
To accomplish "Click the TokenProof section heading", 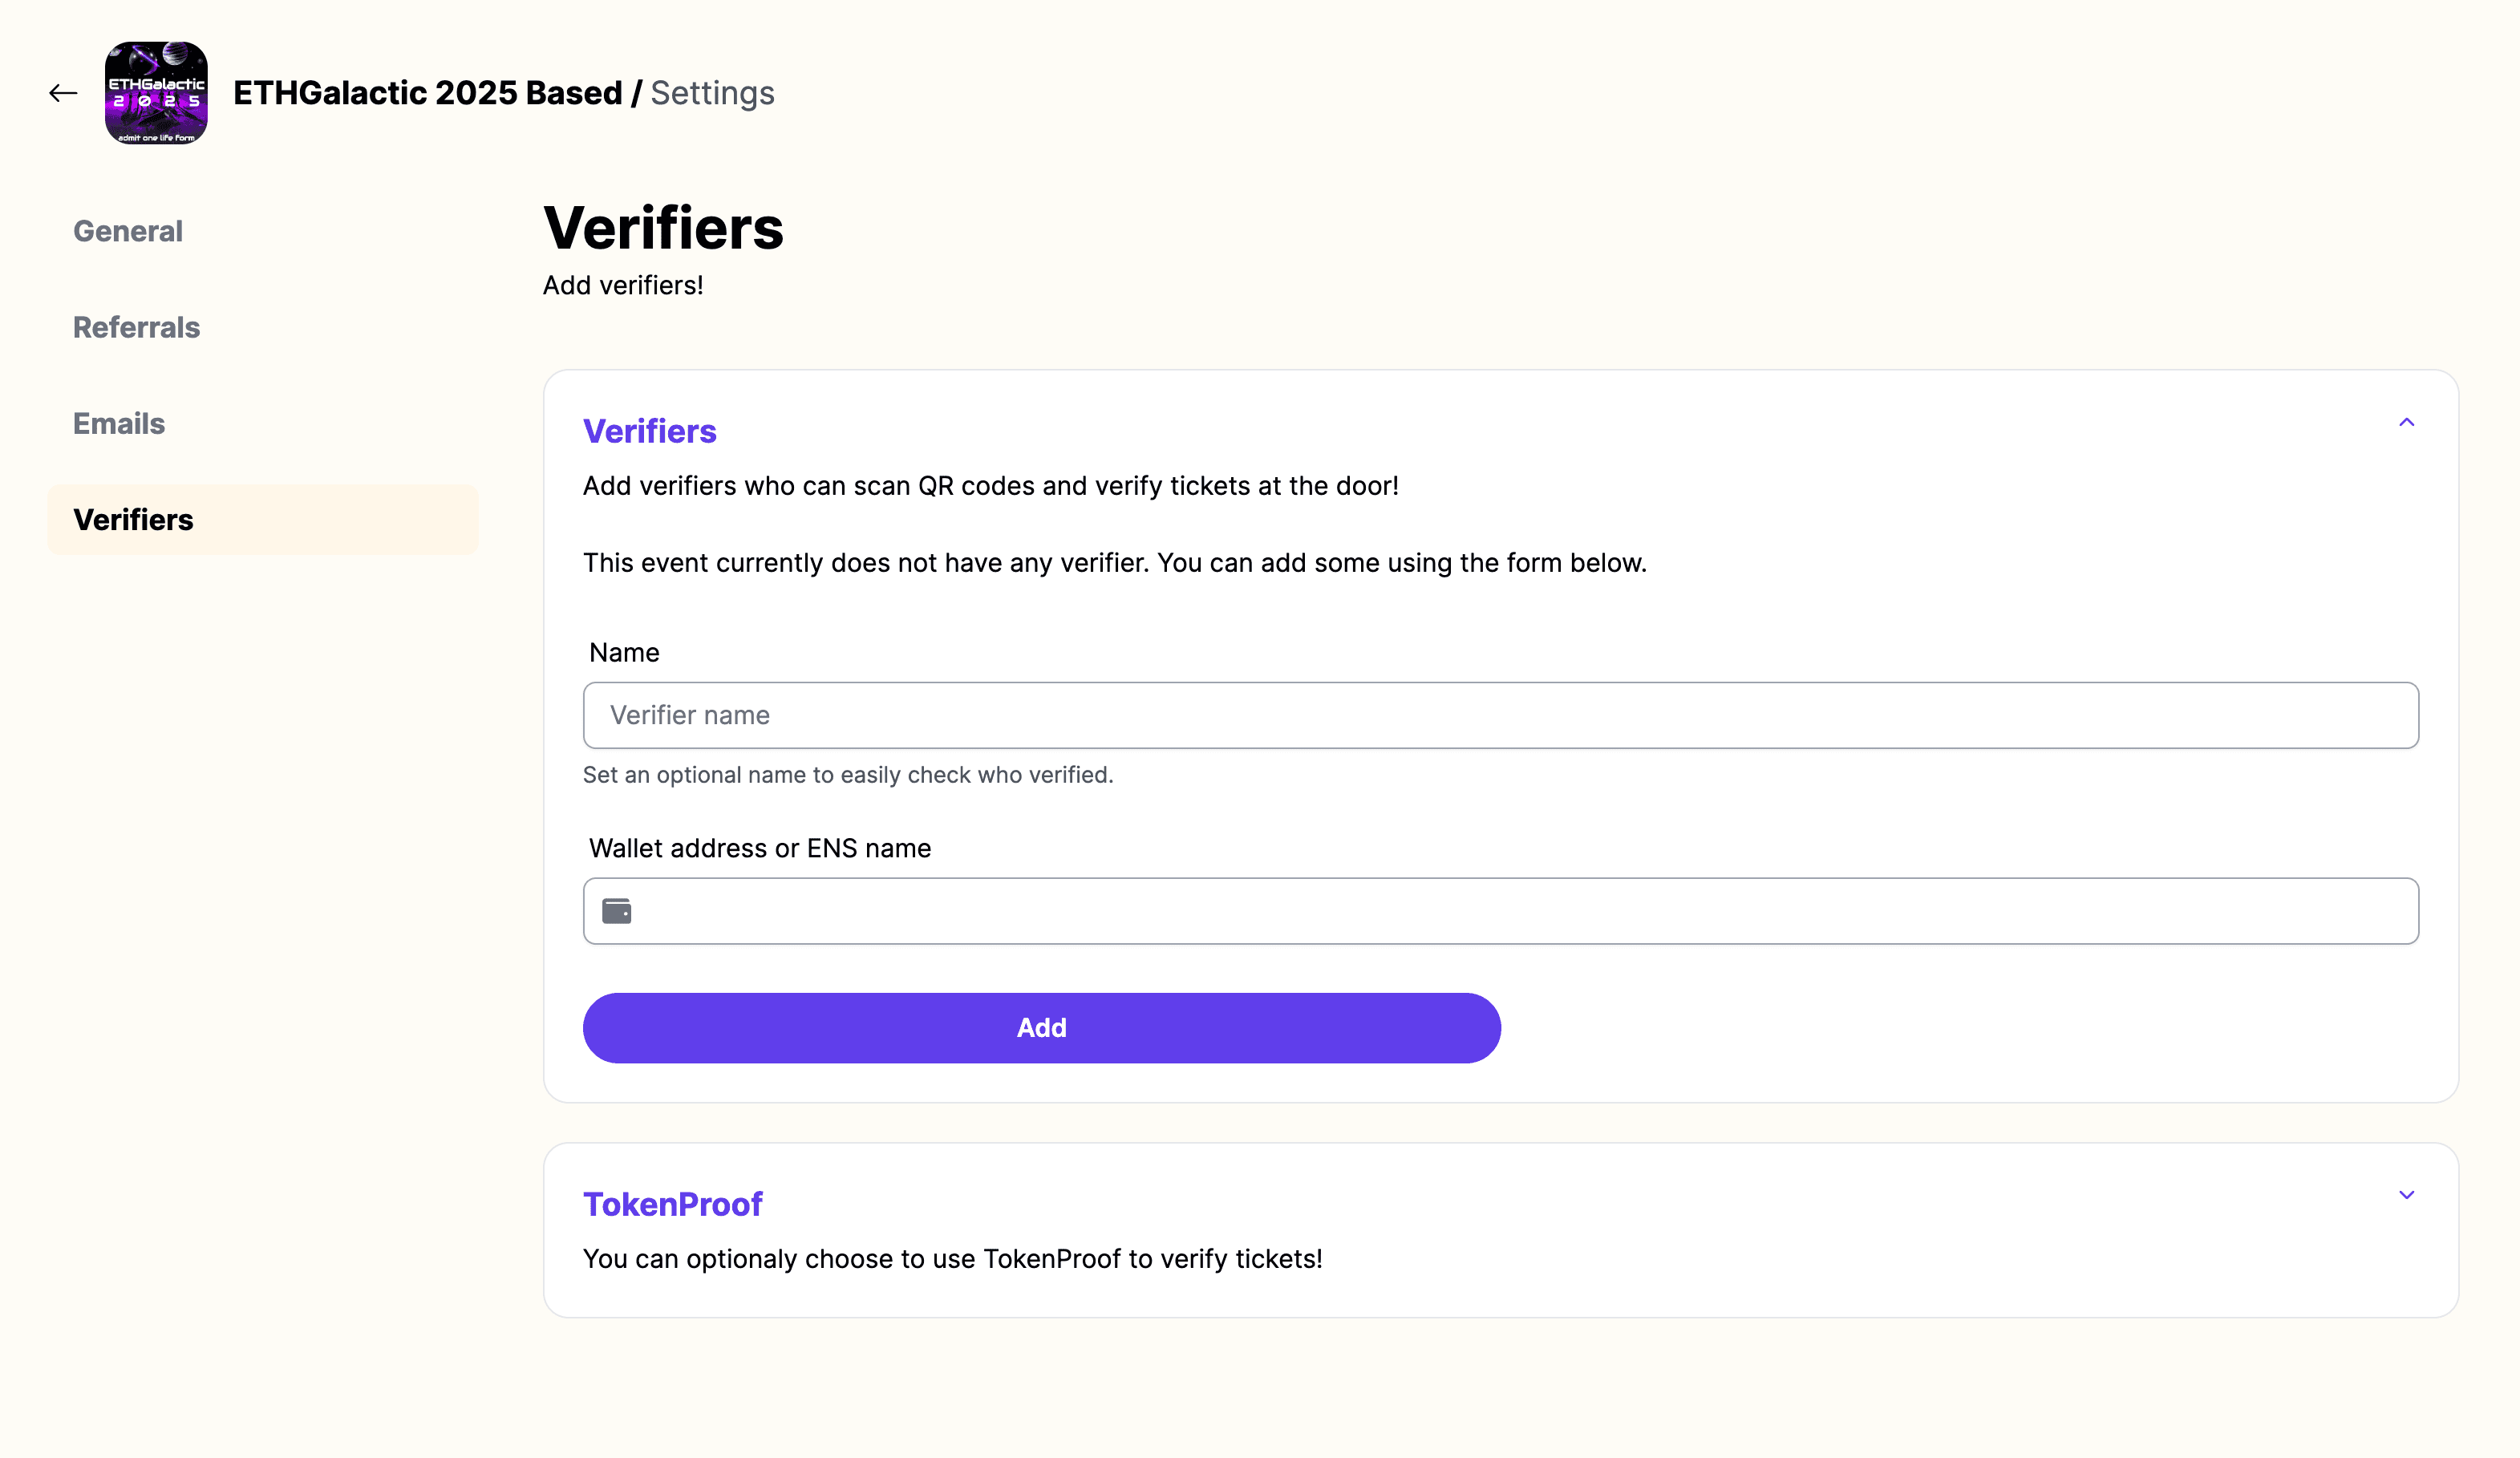I will (672, 1204).
